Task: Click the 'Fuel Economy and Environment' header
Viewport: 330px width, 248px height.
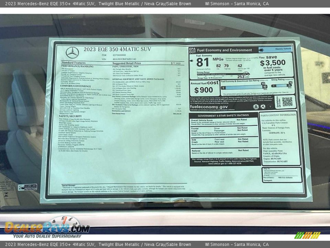Action: [x=224, y=50]
